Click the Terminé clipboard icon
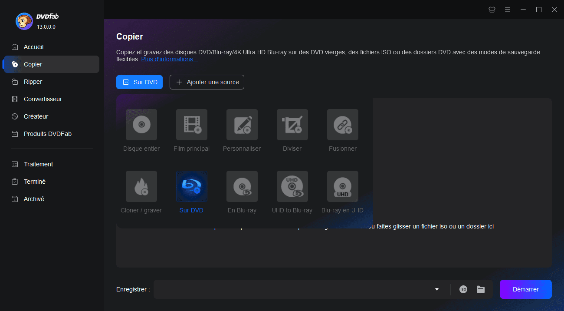The width and height of the screenshot is (564, 311). pos(15,182)
